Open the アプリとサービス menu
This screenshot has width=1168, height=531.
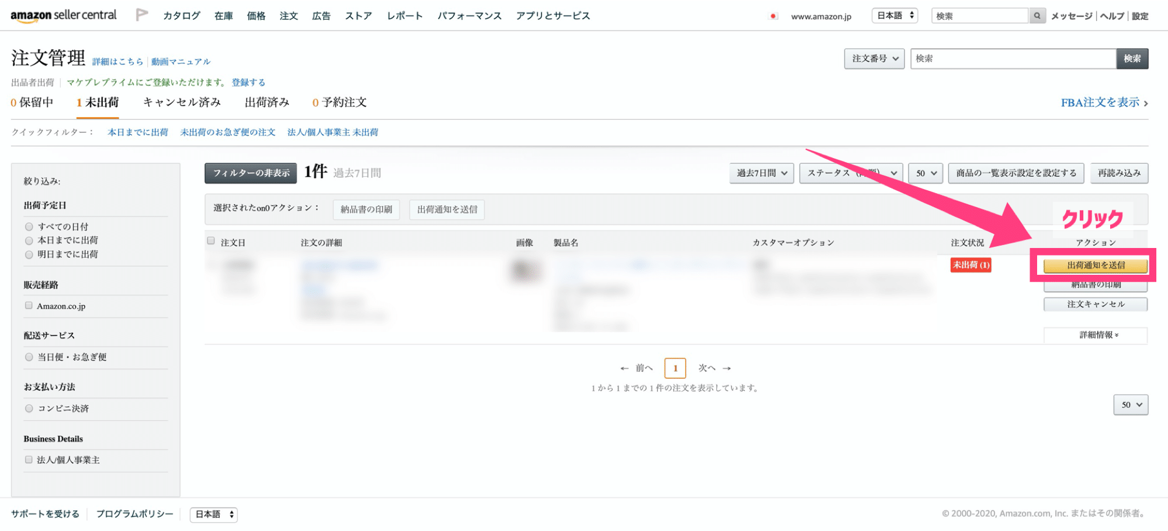(553, 16)
